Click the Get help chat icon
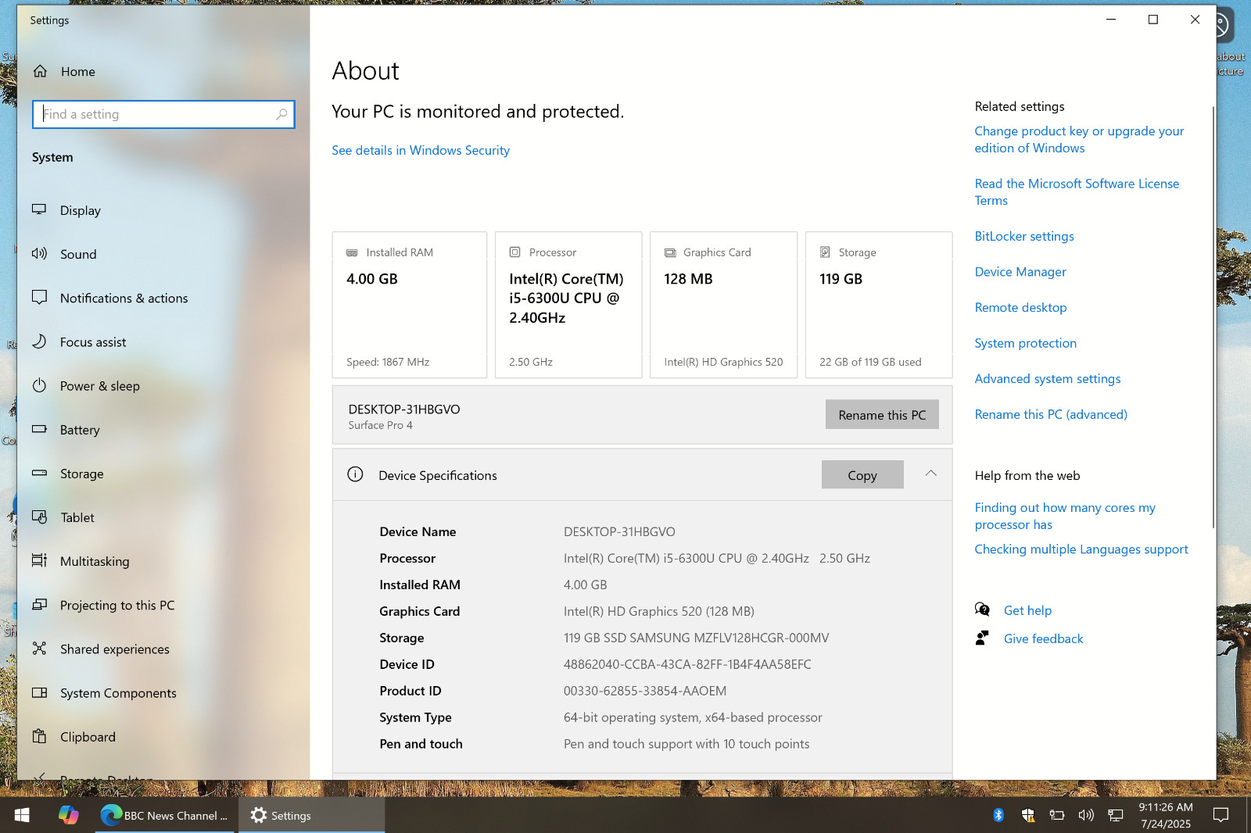The height and width of the screenshot is (833, 1251). (982, 610)
